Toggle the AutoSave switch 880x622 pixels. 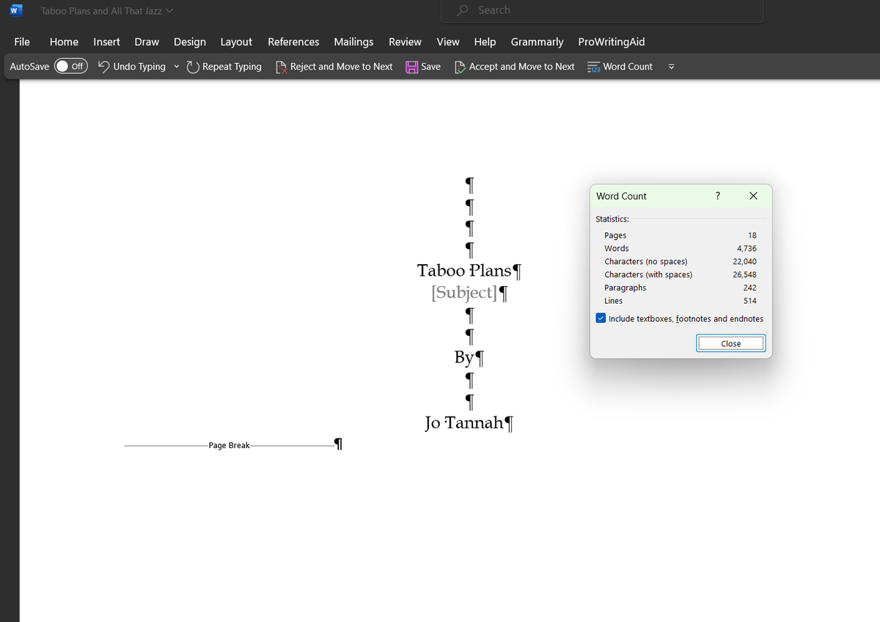71,66
